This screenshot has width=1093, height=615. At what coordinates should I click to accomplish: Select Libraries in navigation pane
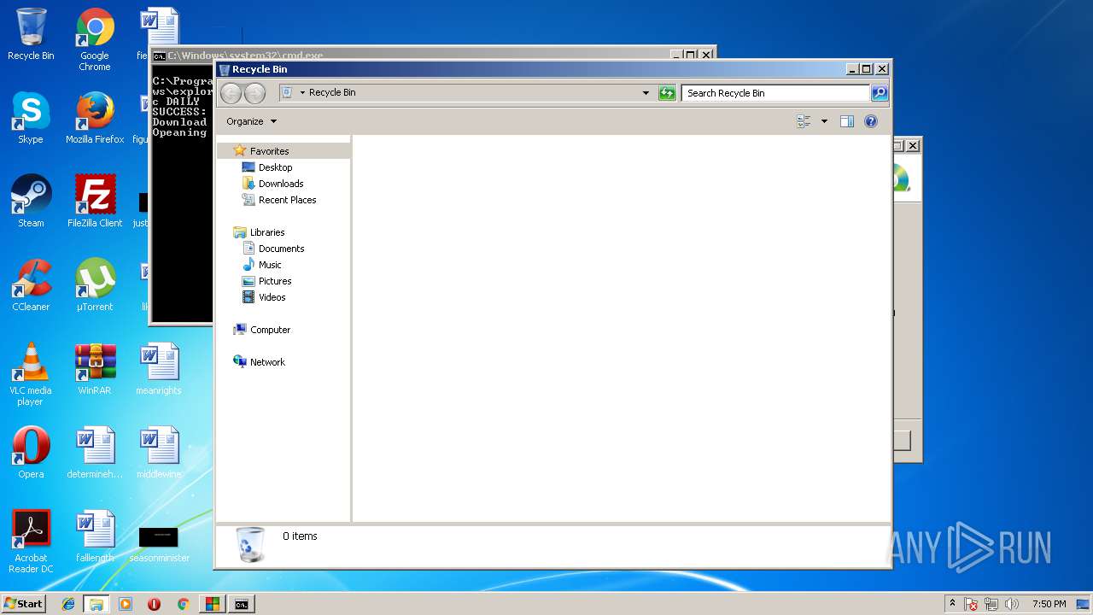(267, 232)
